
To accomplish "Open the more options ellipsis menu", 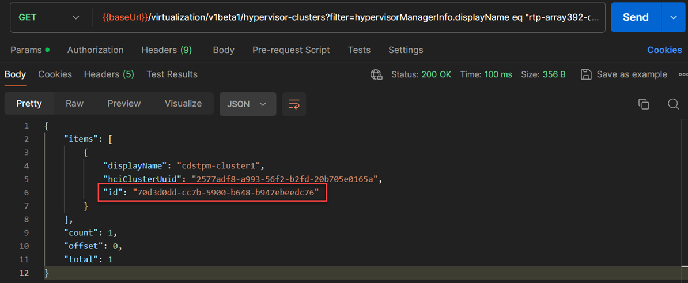I will (683, 74).
